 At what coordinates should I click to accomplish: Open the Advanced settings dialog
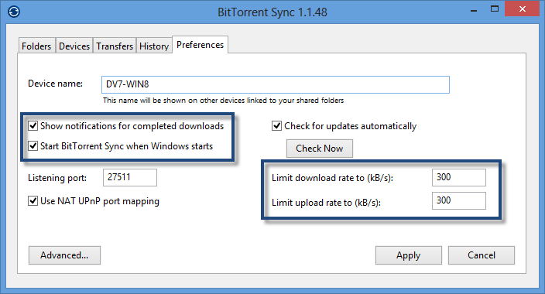tap(65, 255)
